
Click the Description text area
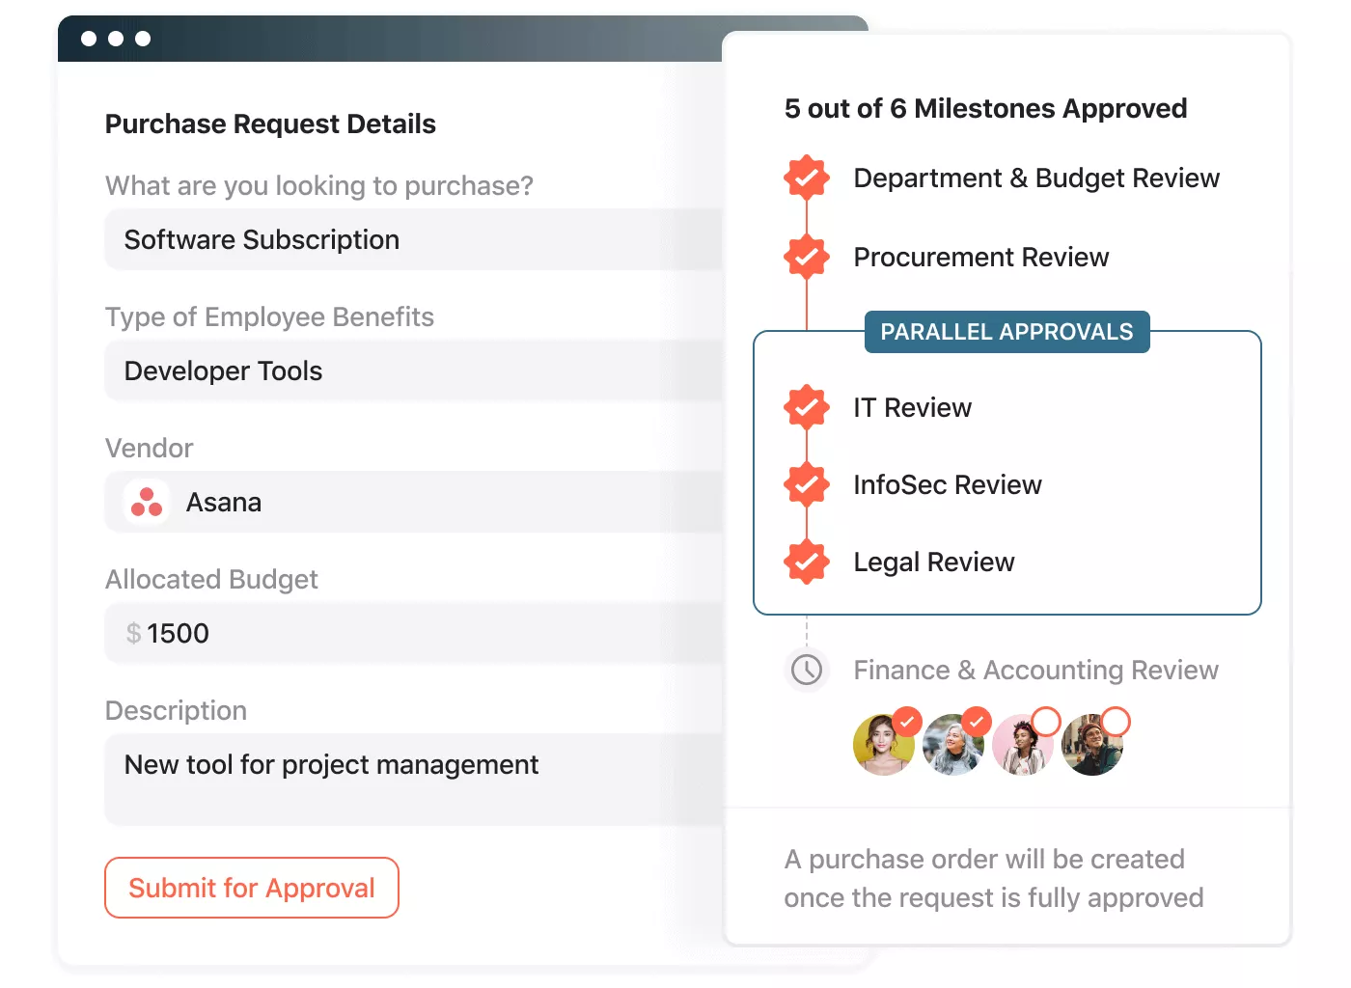pyautogui.click(x=414, y=780)
